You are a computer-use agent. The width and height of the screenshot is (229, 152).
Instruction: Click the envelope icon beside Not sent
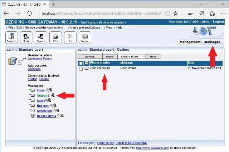[x=32, y=106]
